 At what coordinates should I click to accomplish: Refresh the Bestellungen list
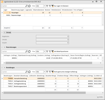(29, 72)
